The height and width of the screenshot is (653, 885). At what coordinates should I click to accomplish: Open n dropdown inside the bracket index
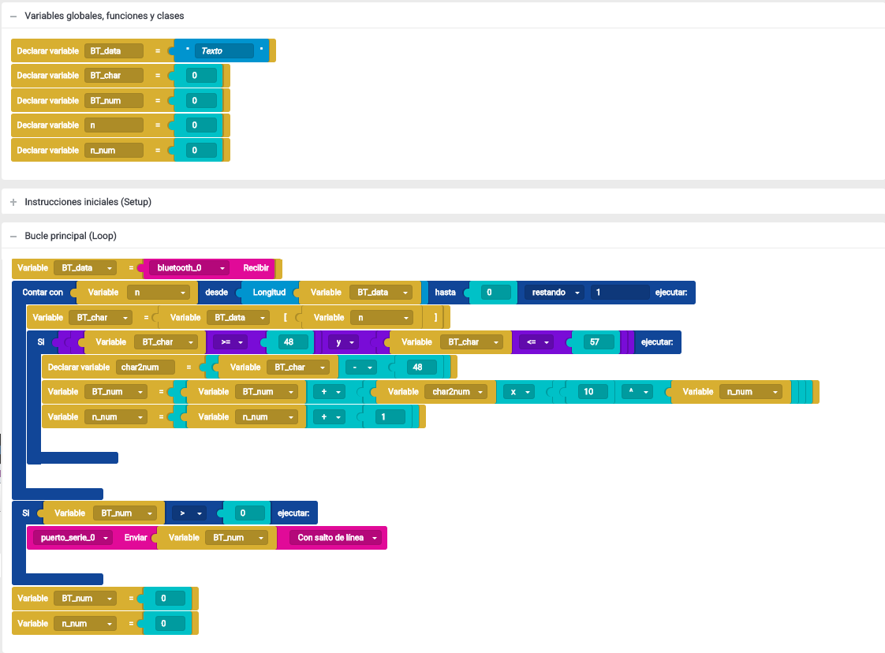point(382,318)
